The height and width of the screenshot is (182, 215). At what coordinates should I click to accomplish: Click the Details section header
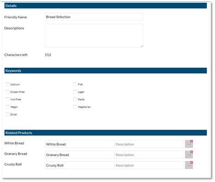coord(106,6)
